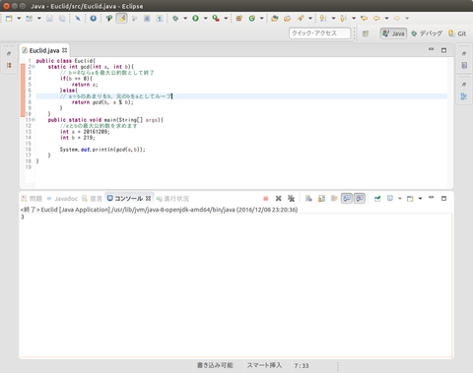Viewport: 473px width, 373px height.
Task: Click the Debug bug icon
Action: (x=175, y=19)
